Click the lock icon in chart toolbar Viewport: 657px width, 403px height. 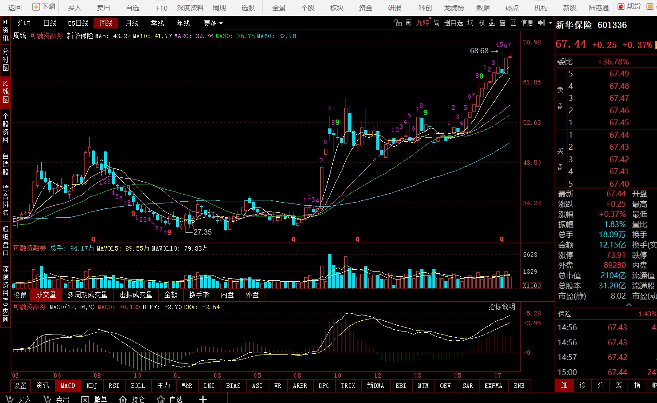(398, 23)
